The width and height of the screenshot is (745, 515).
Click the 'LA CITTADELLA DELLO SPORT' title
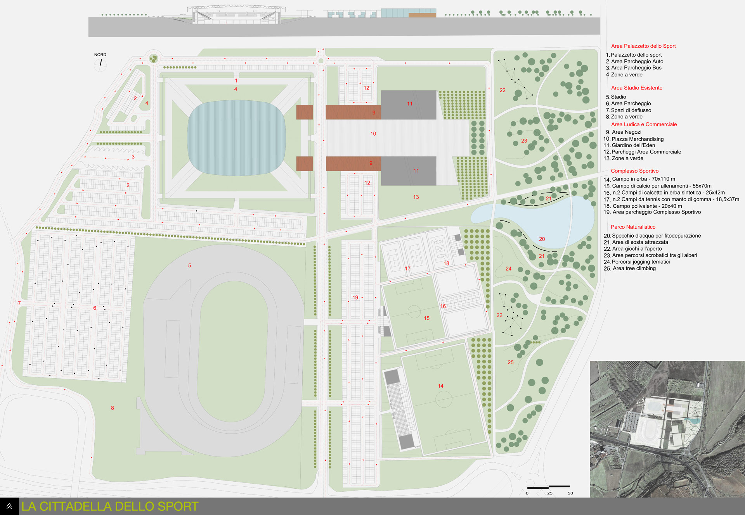110,506
